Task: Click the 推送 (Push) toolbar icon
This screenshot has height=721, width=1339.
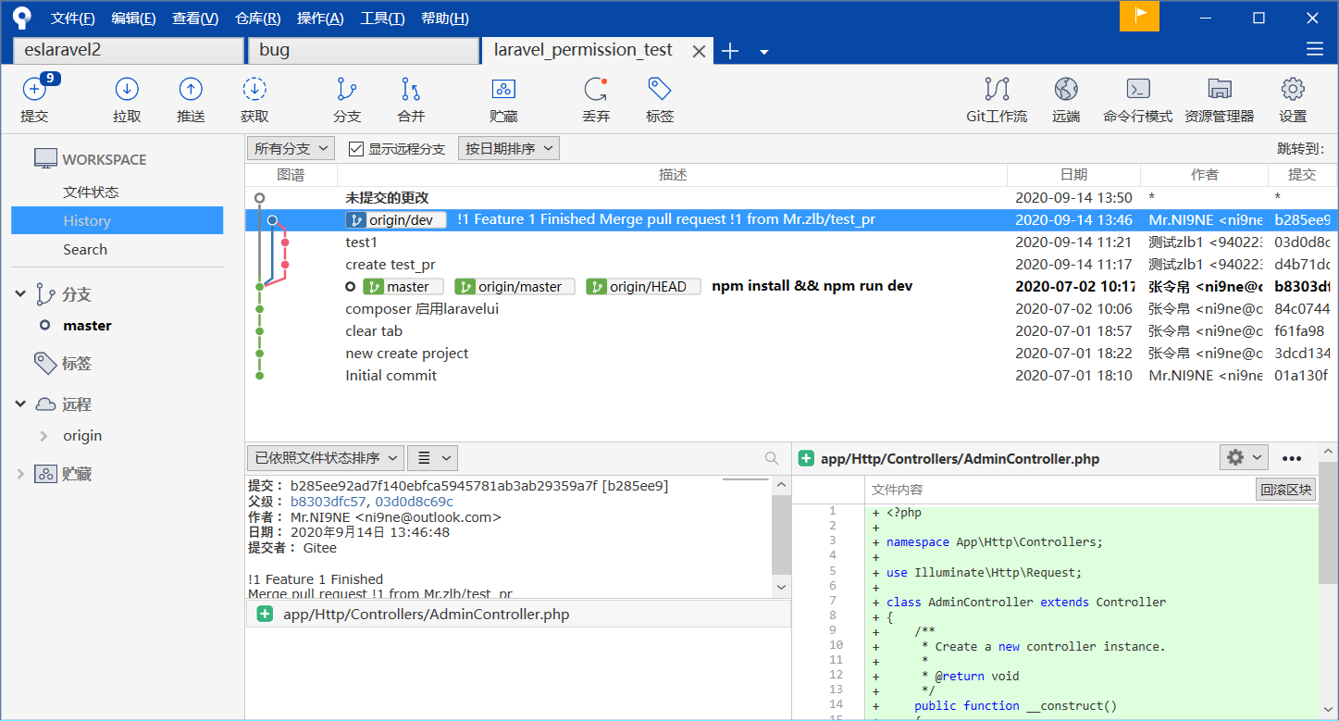Action: click(191, 90)
